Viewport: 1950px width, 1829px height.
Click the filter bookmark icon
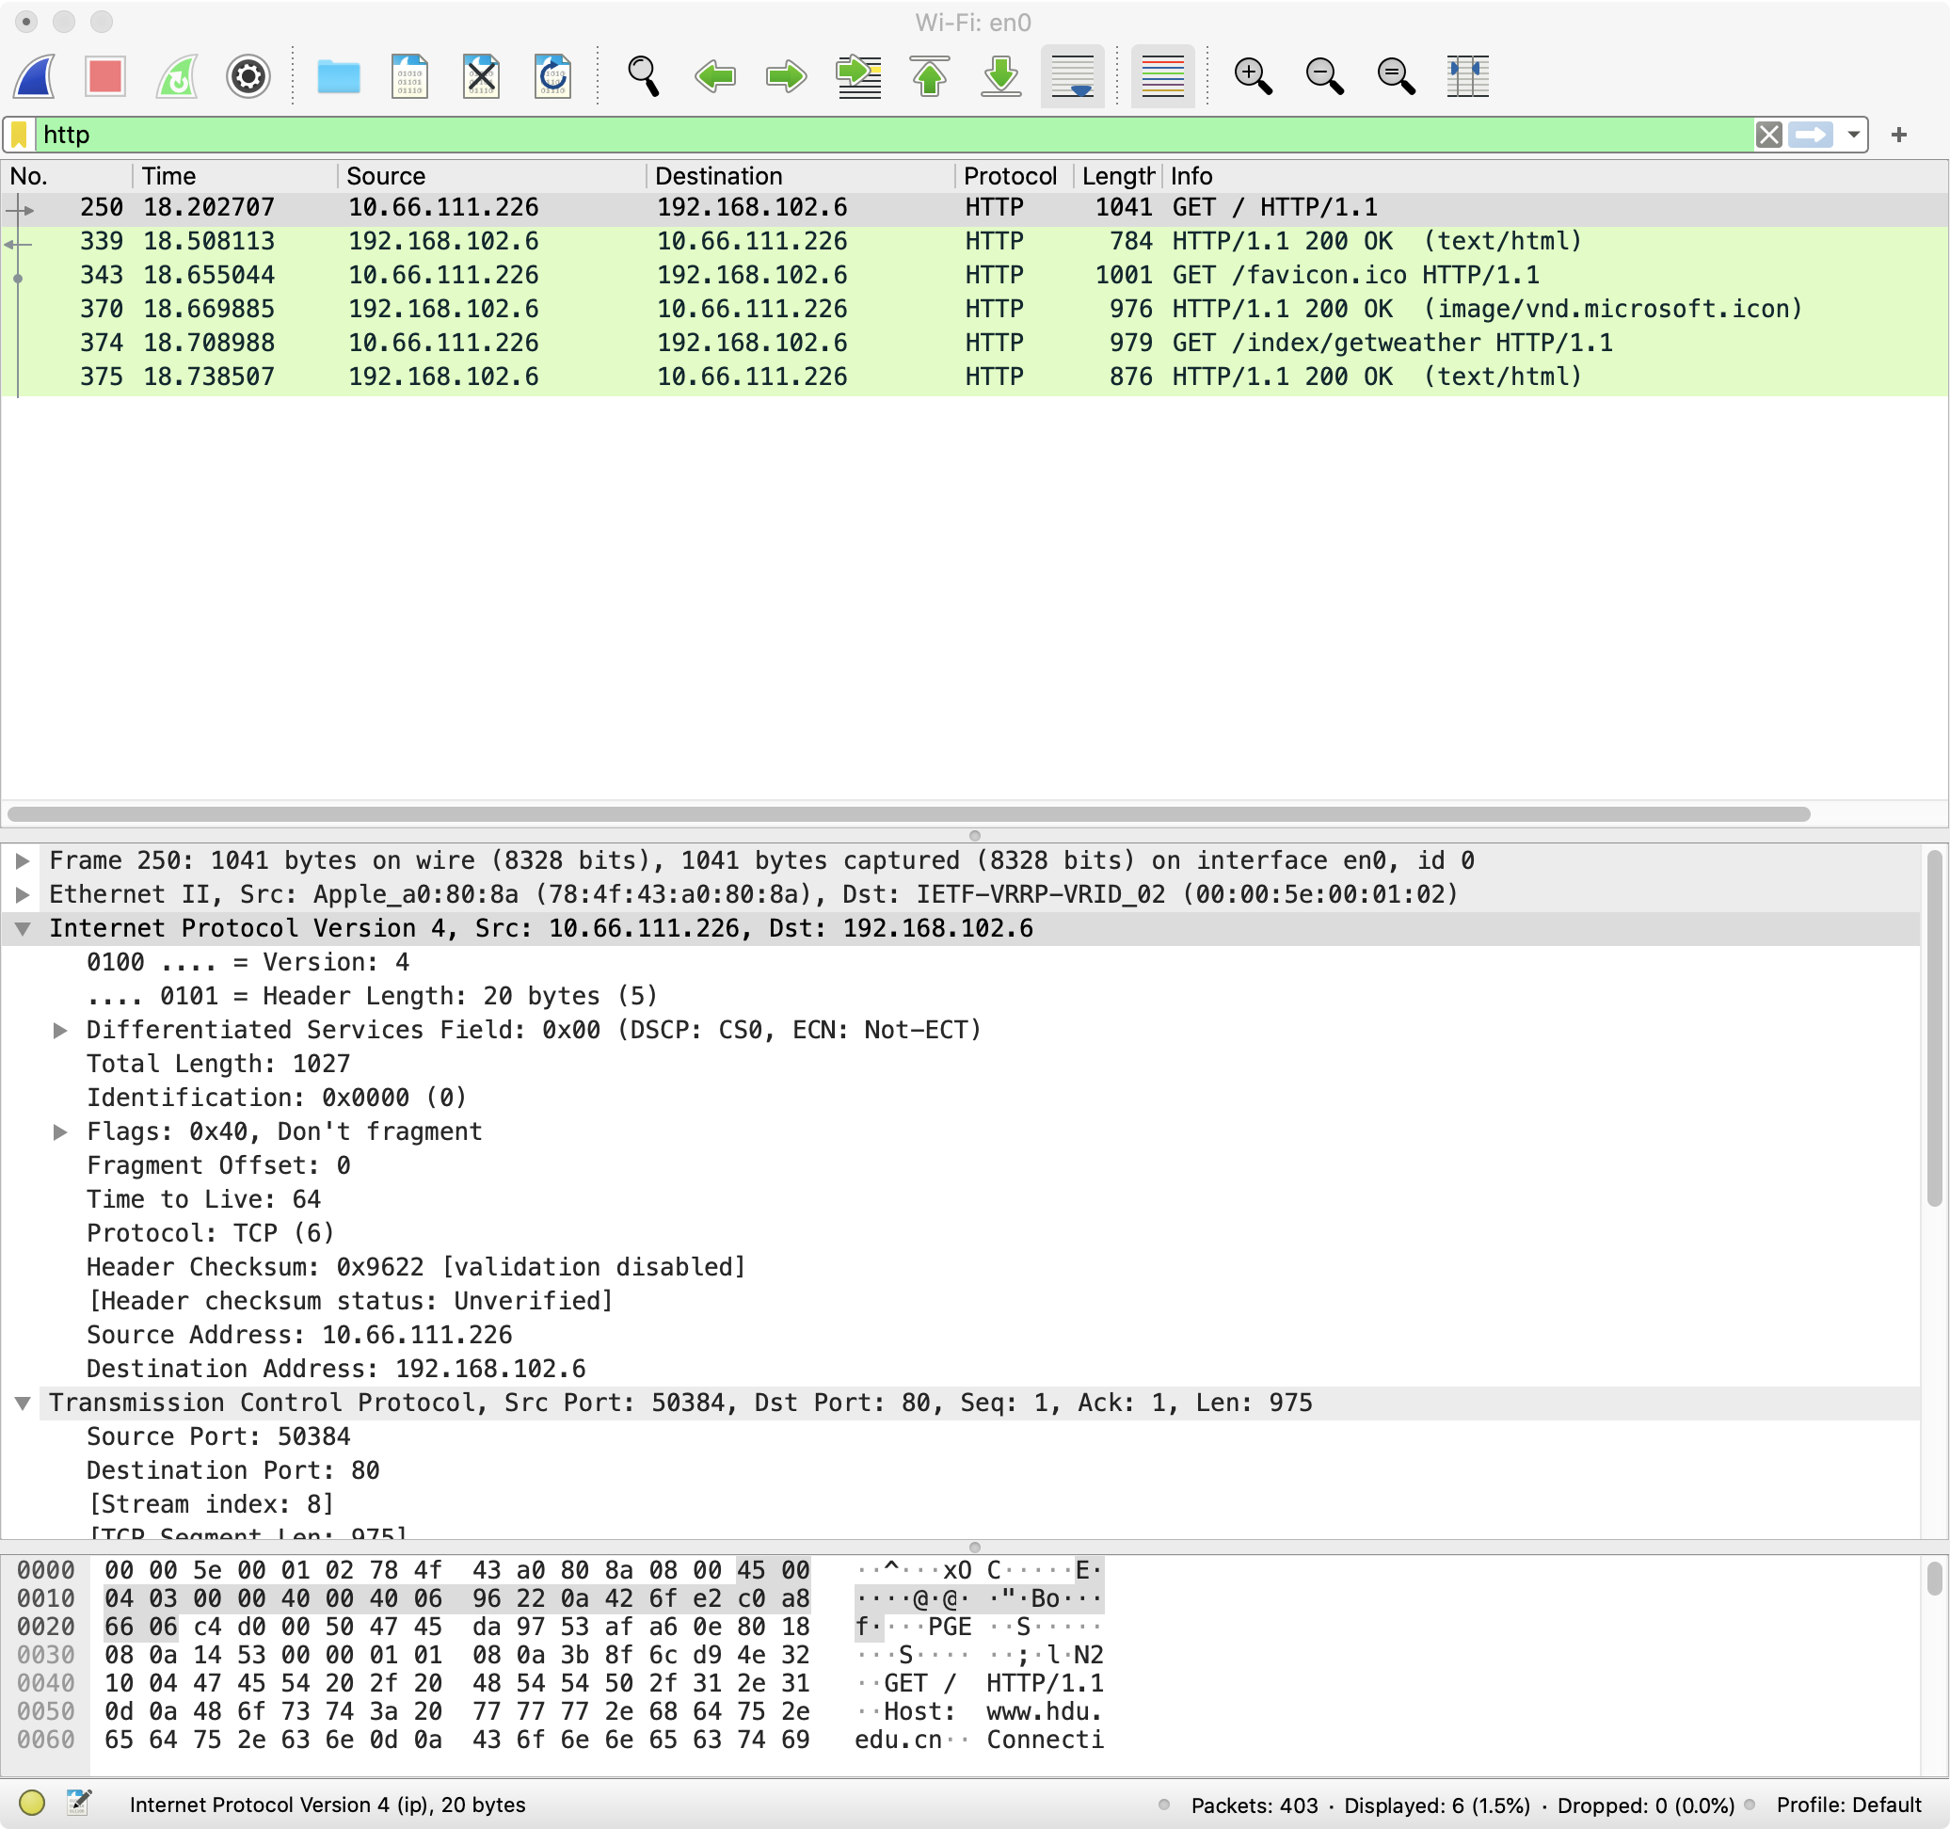point(20,135)
